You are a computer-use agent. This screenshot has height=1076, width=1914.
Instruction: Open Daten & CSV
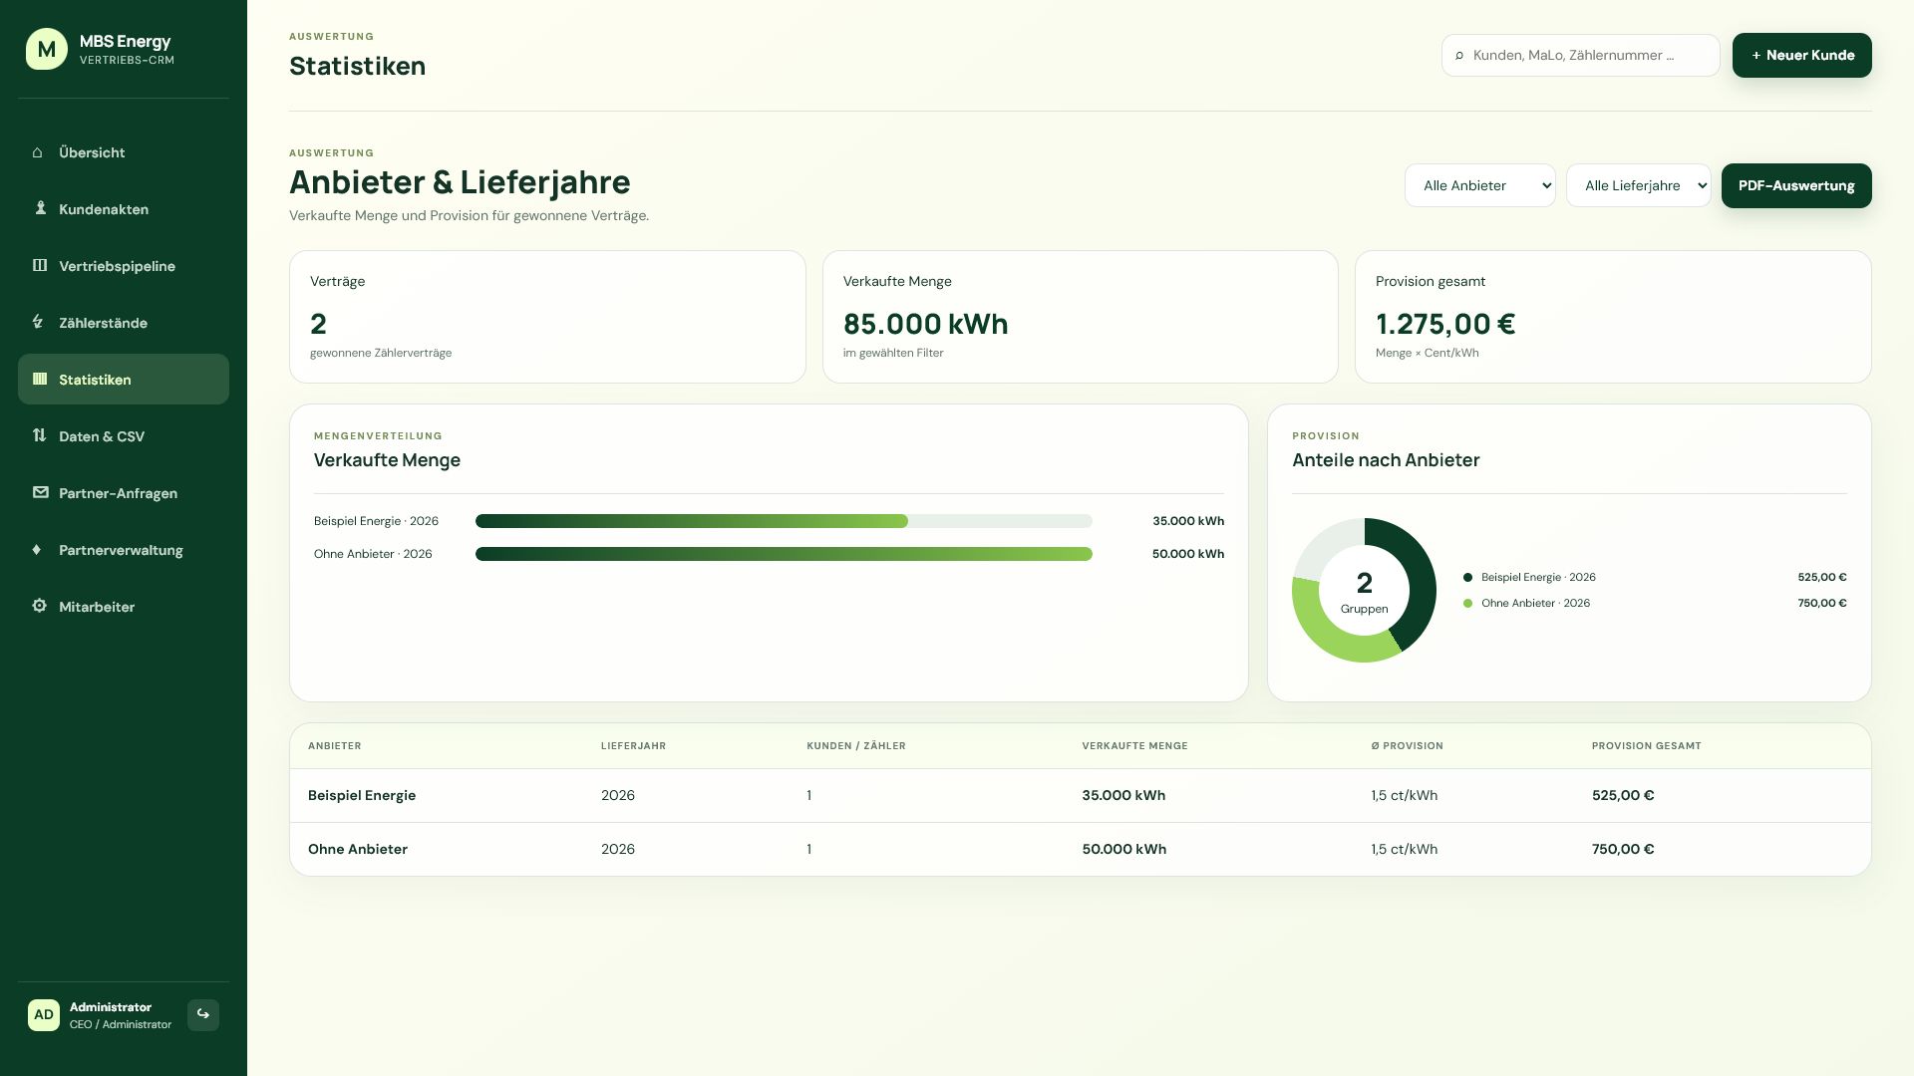click(x=124, y=436)
